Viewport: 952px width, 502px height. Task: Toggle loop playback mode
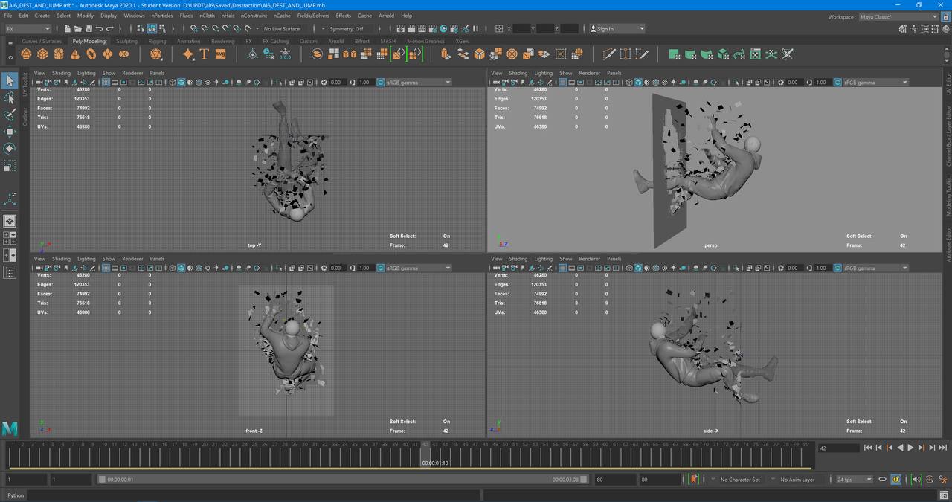[x=882, y=480]
